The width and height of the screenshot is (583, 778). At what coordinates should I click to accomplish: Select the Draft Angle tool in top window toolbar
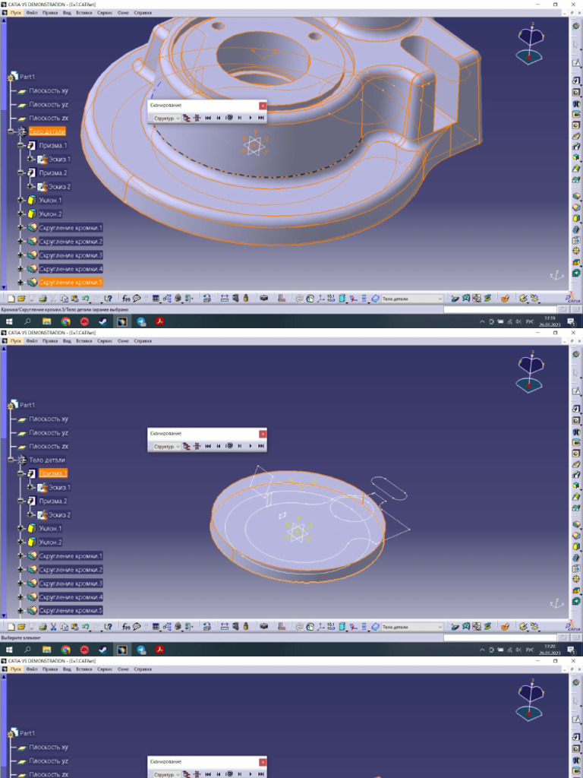click(x=576, y=218)
